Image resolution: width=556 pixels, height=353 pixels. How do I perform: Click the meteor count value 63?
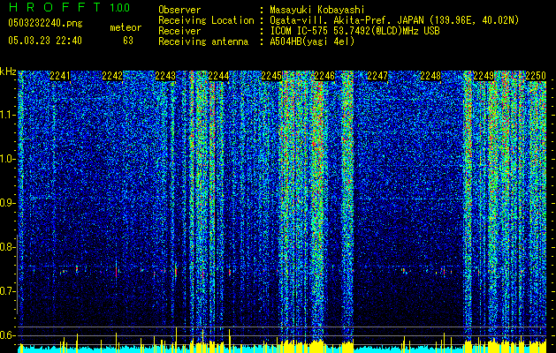[x=128, y=41]
